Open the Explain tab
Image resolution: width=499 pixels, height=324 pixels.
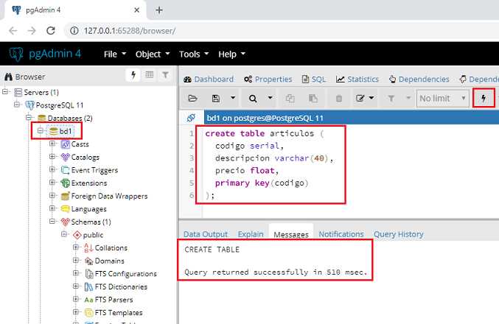[251, 234]
